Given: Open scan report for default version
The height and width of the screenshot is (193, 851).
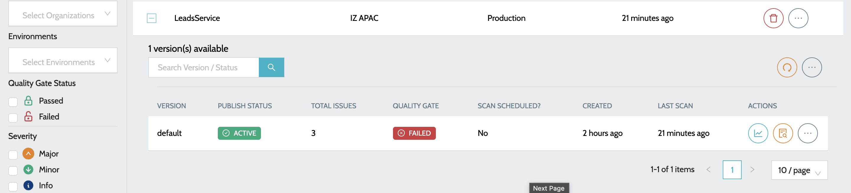Looking at the screenshot, I should 782,133.
